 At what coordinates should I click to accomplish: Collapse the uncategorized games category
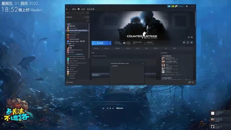tap(66, 44)
